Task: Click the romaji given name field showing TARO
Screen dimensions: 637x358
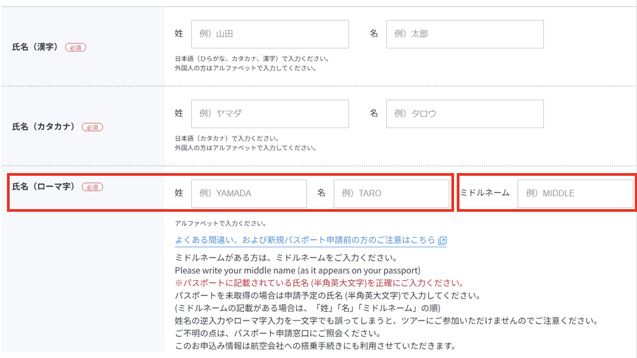Action: pos(391,194)
